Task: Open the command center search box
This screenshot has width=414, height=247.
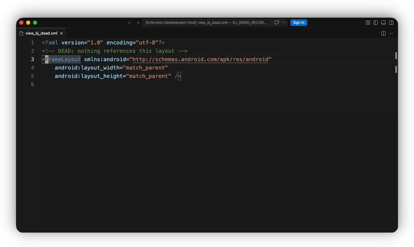Action: pos(206,23)
